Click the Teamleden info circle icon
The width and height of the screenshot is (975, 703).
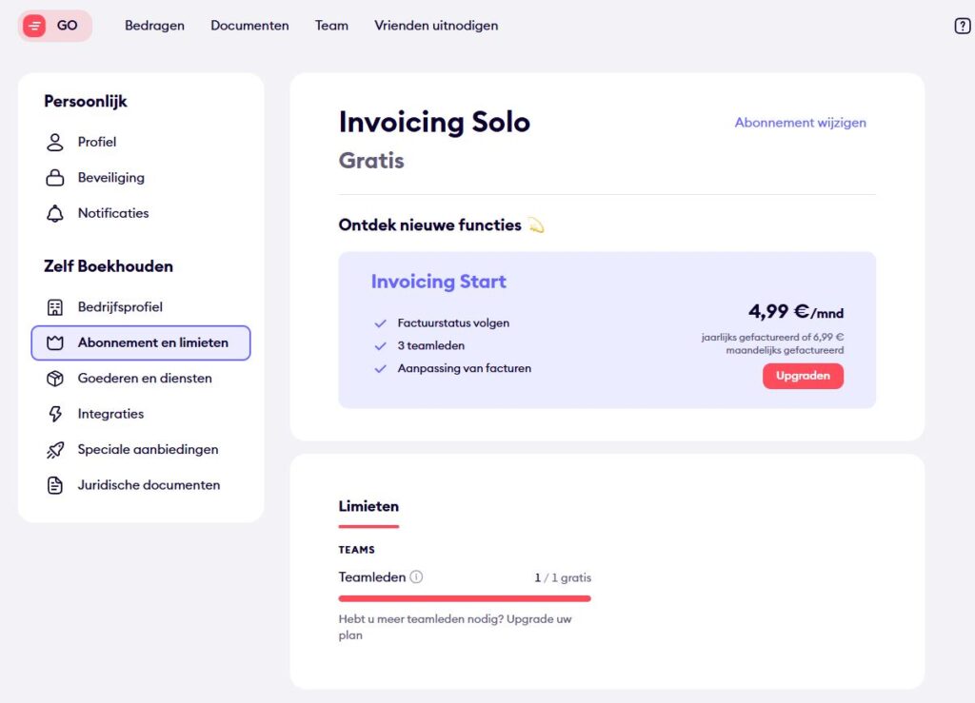416,577
